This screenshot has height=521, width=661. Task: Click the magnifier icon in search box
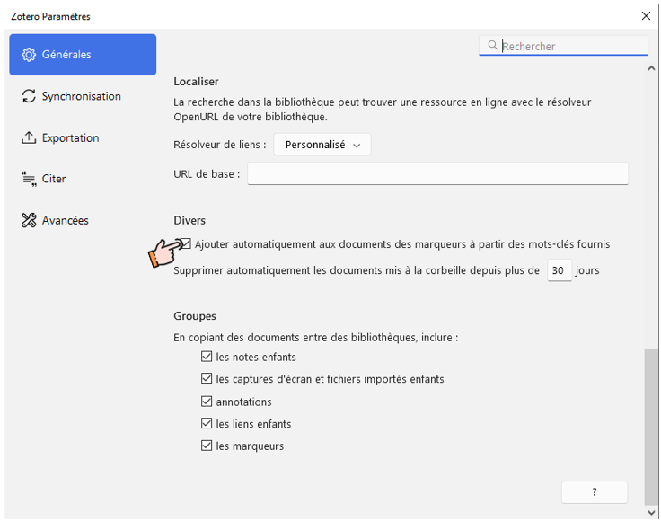click(492, 45)
